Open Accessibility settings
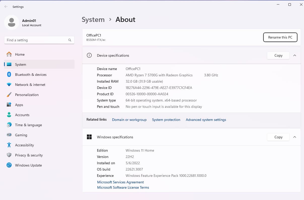 tap(39, 145)
